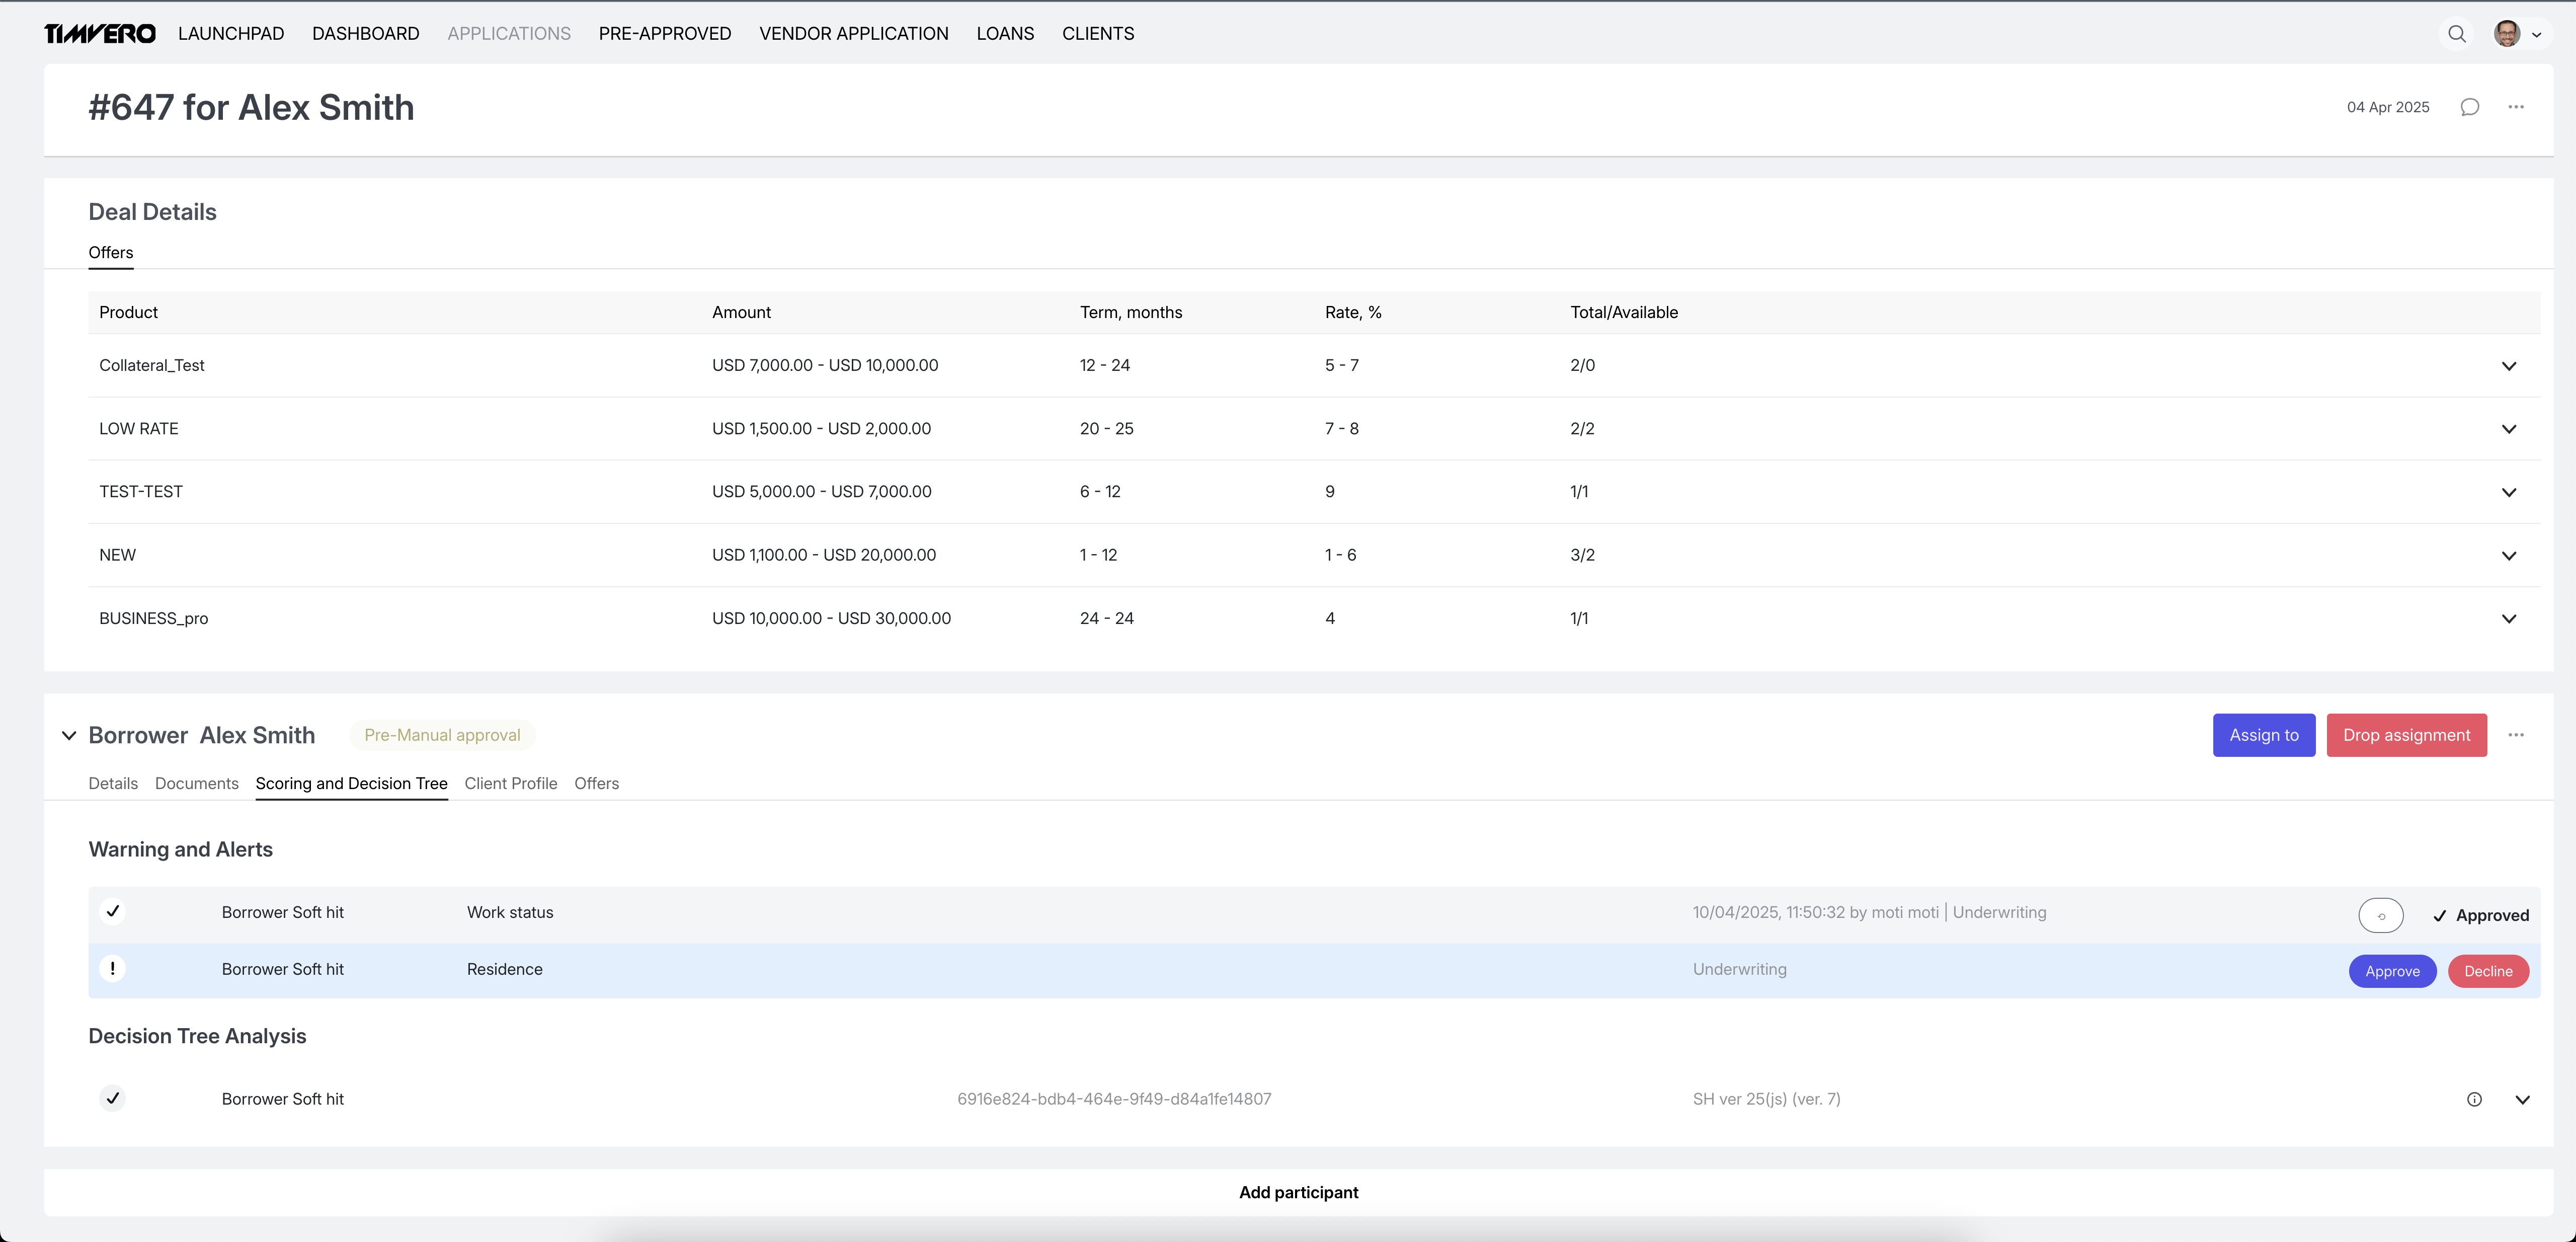Click exclamation icon on Residence alert
The height and width of the screenshot is (1242, 2576).
(113, 968)
